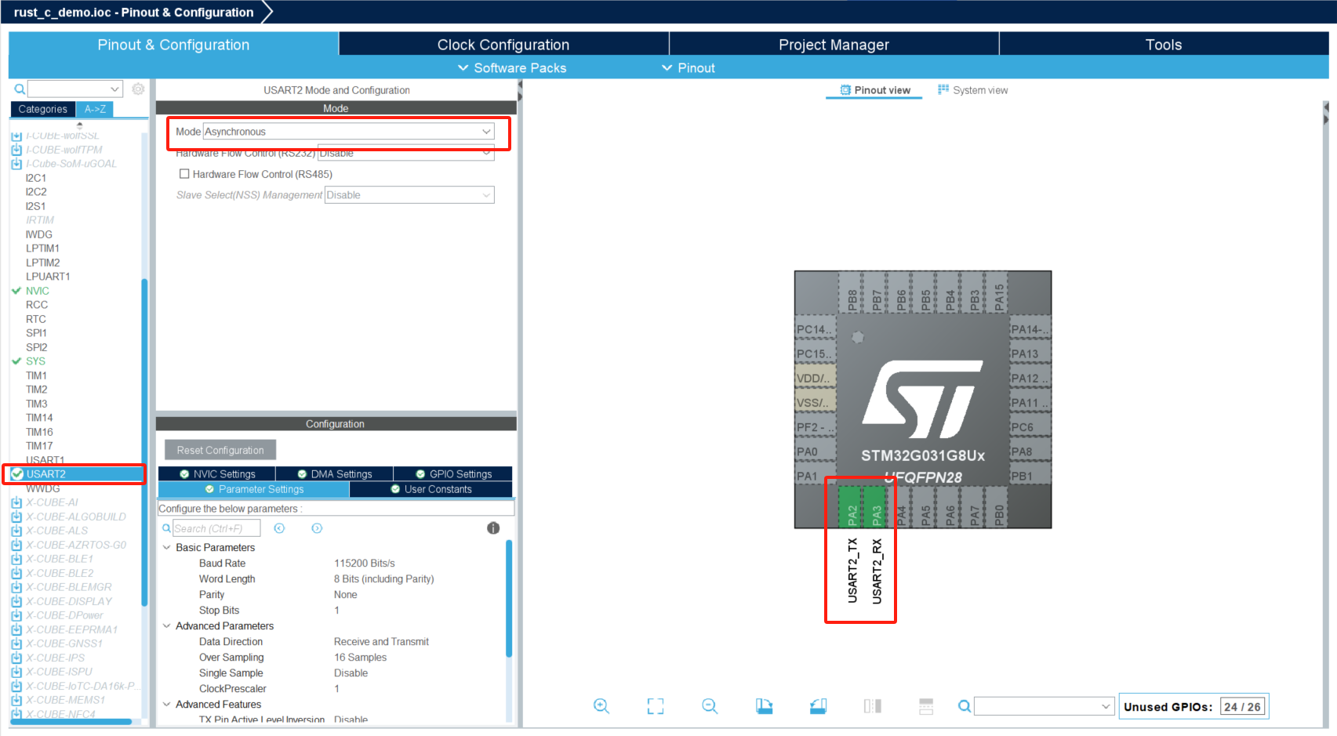This screenshot has width=1337, height=736.
Task: Toggle the vertical split view icon
Action: (872, 706)
